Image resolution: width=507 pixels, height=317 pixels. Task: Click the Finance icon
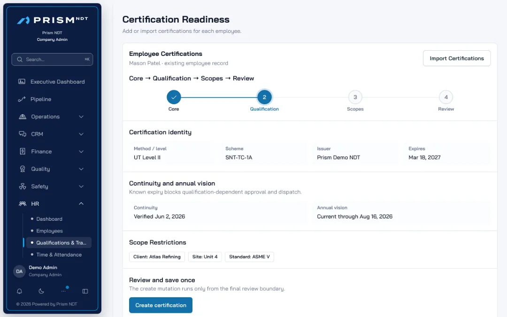click(x=23, y=151)
